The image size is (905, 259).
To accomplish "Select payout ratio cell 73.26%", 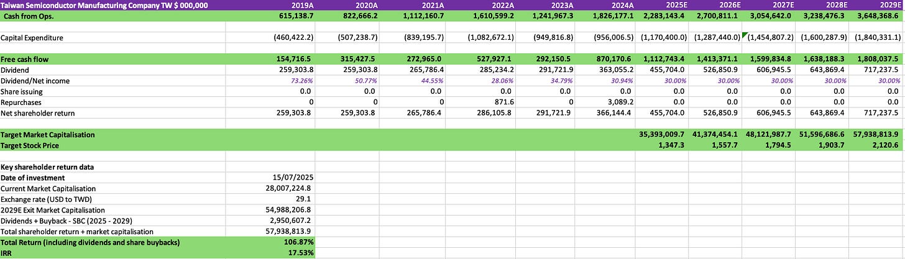I will [301, 81].
